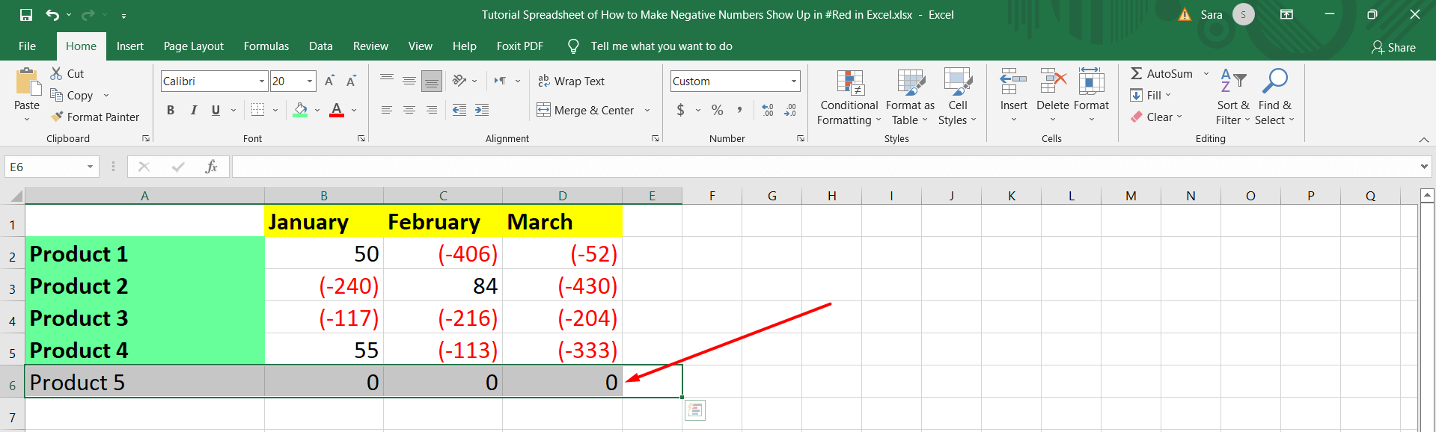Image resolution: width=1436 pixels, height=432 pixels.
Task: Open the Paste Options smart tag
Action: coord(695,410)
